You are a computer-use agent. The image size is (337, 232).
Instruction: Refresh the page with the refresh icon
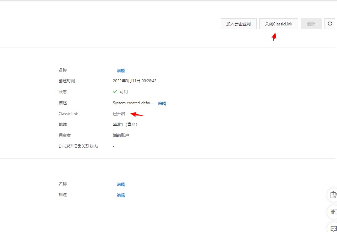tap(330, 24)
